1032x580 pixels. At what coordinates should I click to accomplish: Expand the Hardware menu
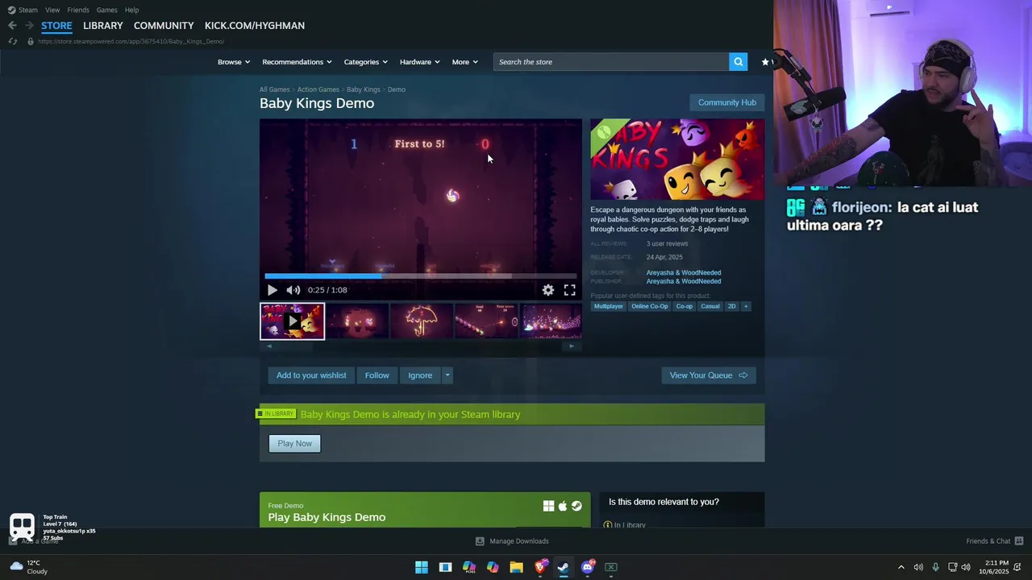click(x=420, y=62)
